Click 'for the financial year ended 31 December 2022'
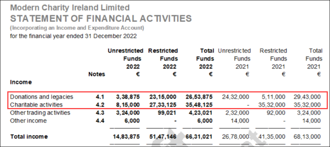 [x=74, y=36]
